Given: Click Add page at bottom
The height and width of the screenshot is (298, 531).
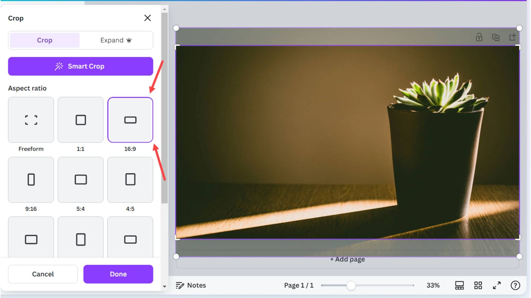Looking at the screenshot, I should pos(347,259).
